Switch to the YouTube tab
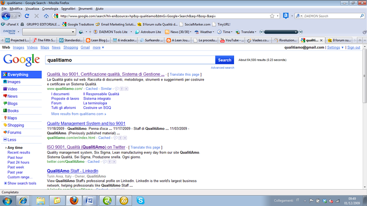Screen dimensions: 367x206 232,40
